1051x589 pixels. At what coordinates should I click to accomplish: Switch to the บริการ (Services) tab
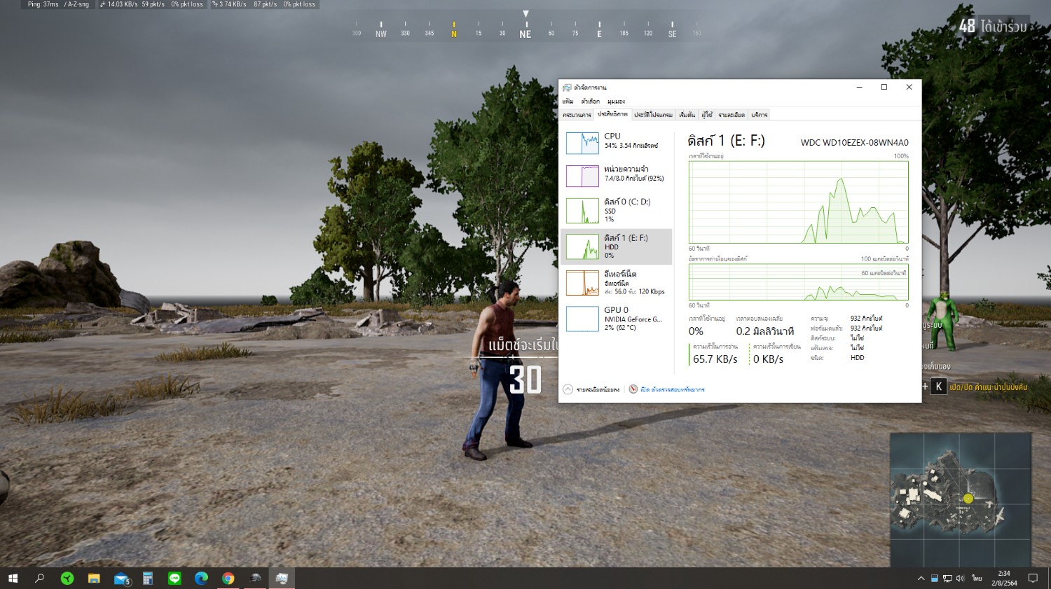760,114
